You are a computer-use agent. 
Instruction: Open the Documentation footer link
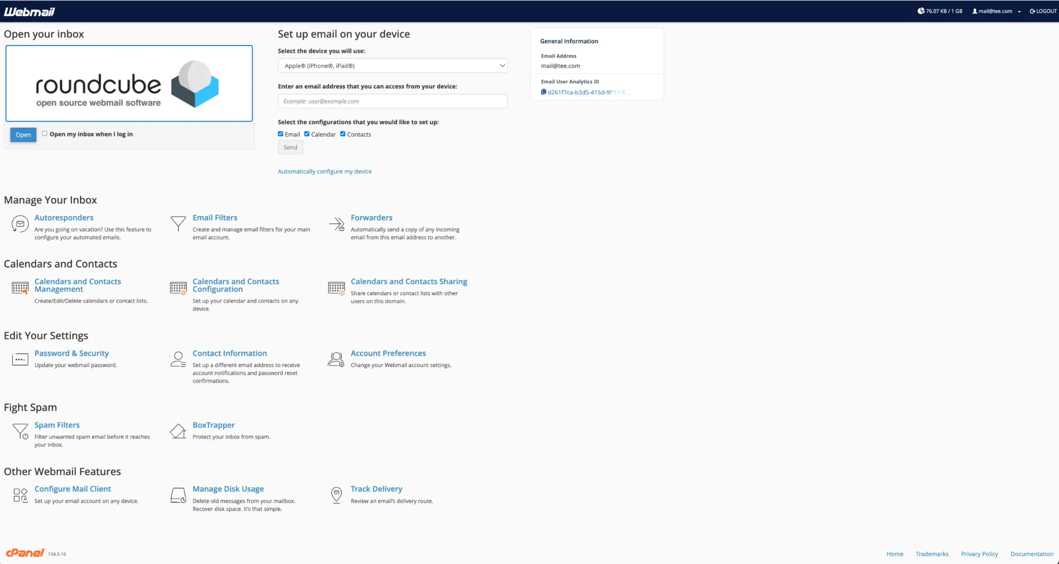pyautogui.click(x=1032, y=554)
